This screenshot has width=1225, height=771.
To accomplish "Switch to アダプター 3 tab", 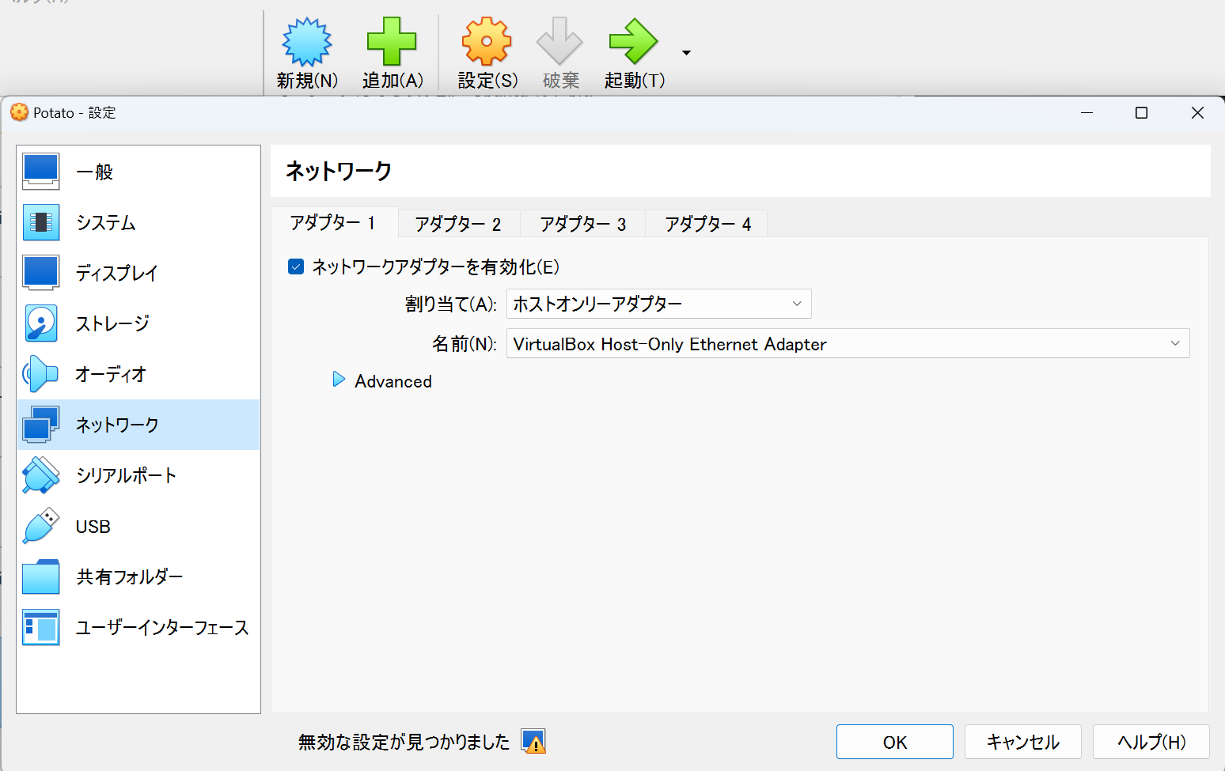I will 583,224.
